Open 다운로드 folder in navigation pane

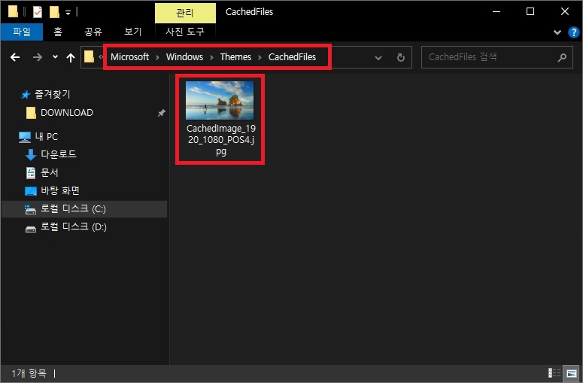tap(59, 154)
